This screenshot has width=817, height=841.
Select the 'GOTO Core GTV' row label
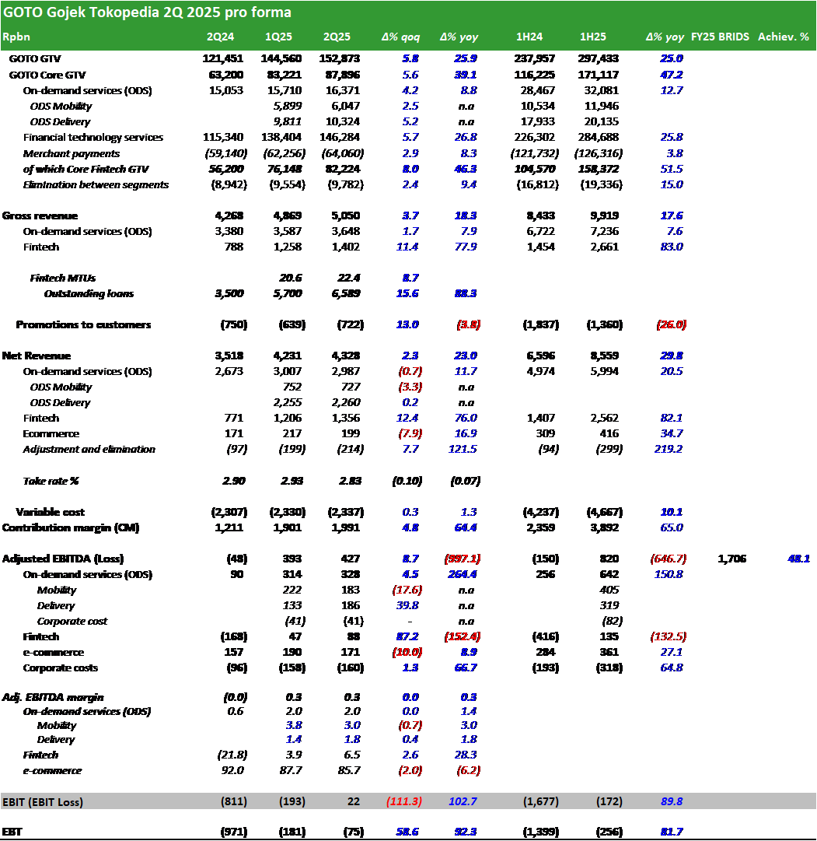[47, 75]
